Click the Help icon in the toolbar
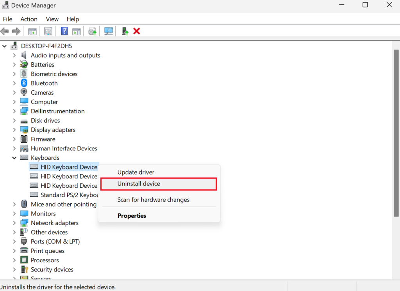400x291 pixels. point(64,31)
